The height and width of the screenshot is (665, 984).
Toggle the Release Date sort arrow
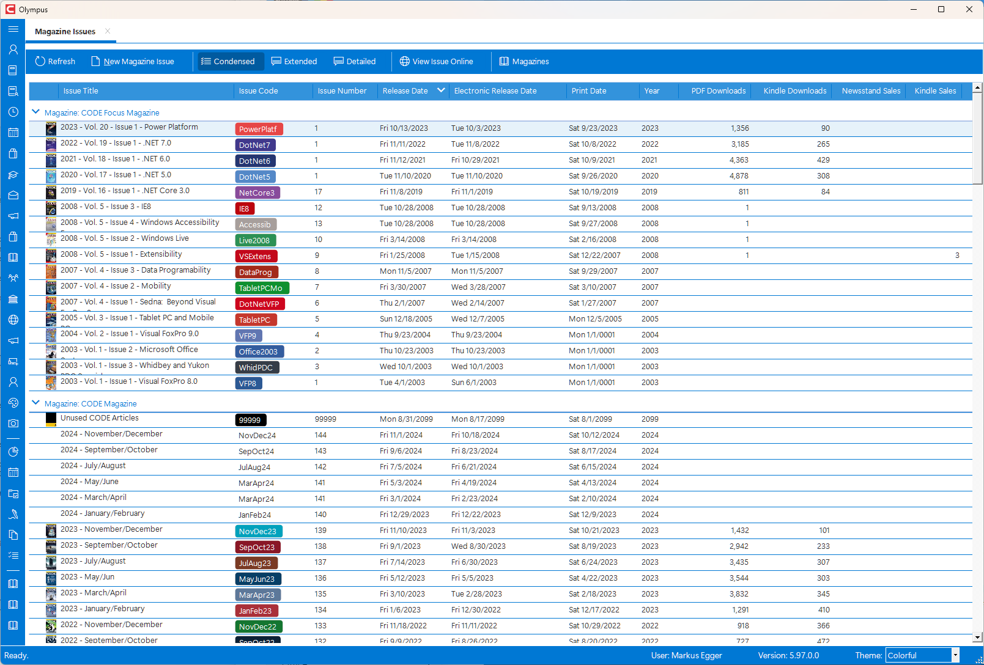(x=441, y=90)
